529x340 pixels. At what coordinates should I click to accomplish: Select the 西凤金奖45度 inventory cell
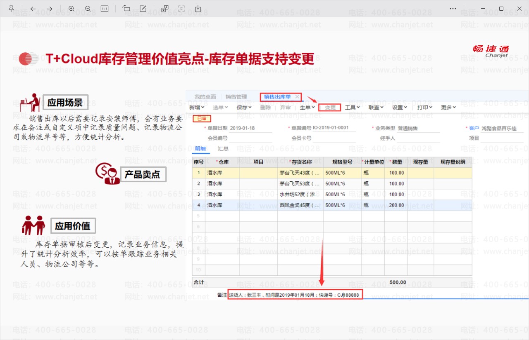pos(300,205)
